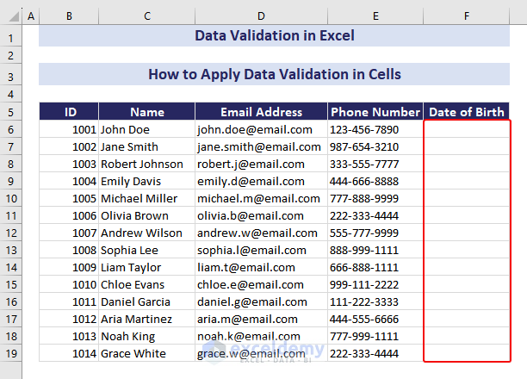Select row 12 header

tap(10, 233)
